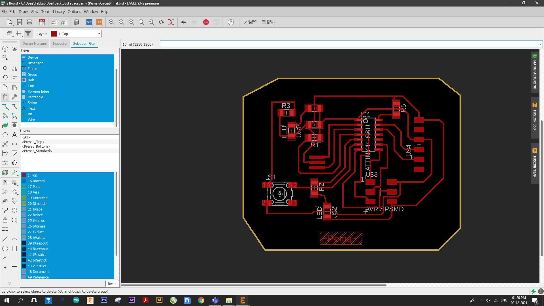This screenshot has height=306, width=544.
Task: Select the Change wrench tool
Action: click(x=14, y=97)
